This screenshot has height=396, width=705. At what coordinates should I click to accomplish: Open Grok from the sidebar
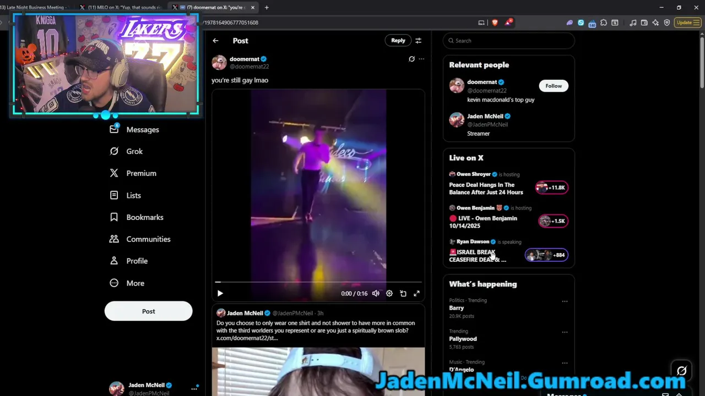[126, 151]
